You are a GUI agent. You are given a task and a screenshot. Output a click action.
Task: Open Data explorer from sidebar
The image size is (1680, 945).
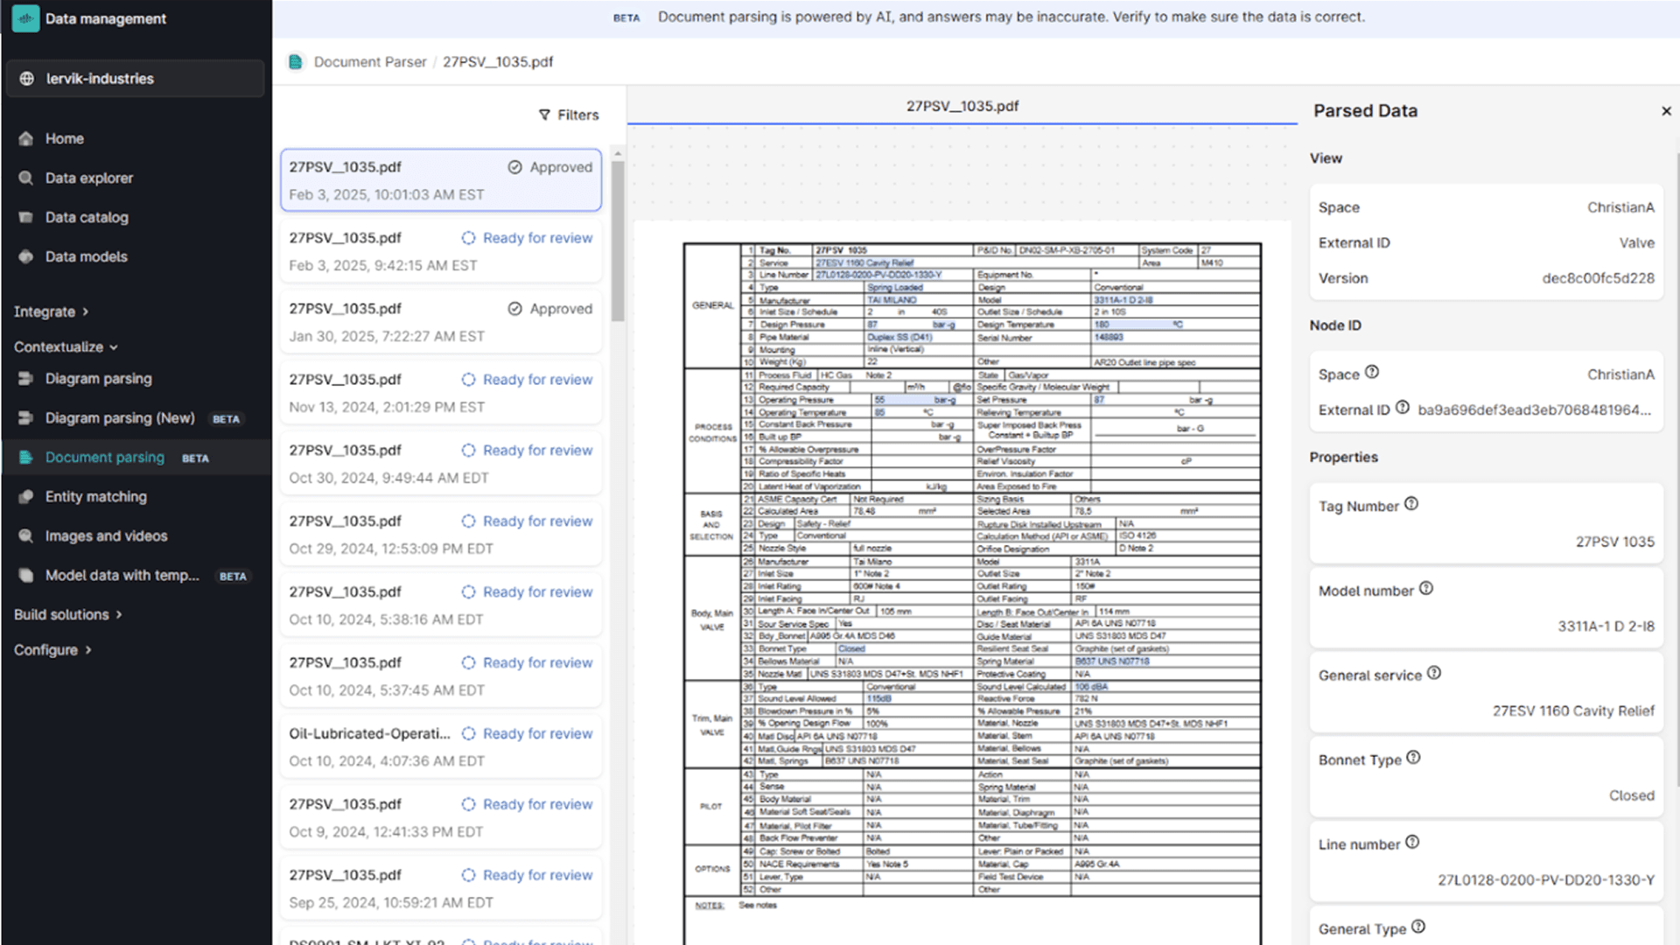tap(88, 178)
